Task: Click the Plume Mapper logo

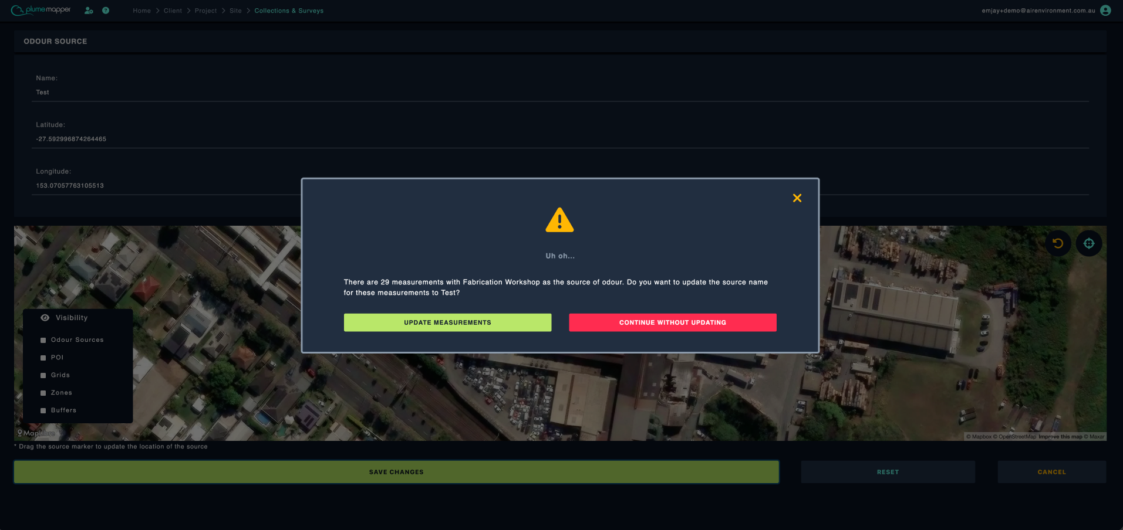Action: coord(41,10)
